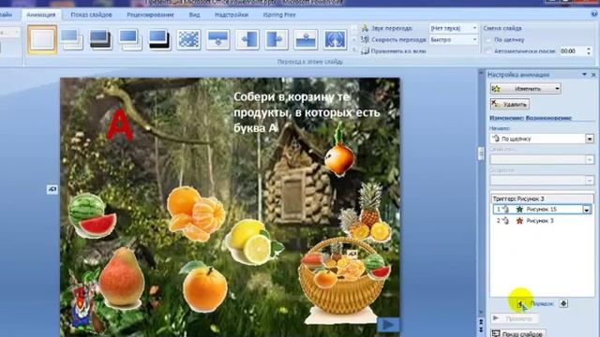
Task: Move effect up with reorder arrow
Action: coord(520,303)
